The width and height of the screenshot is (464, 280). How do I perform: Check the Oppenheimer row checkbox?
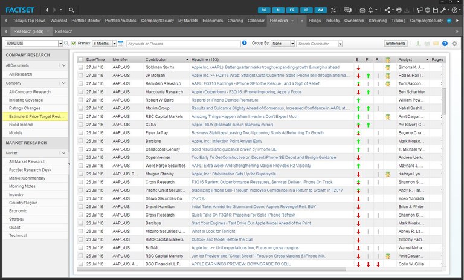pos(80,158)
